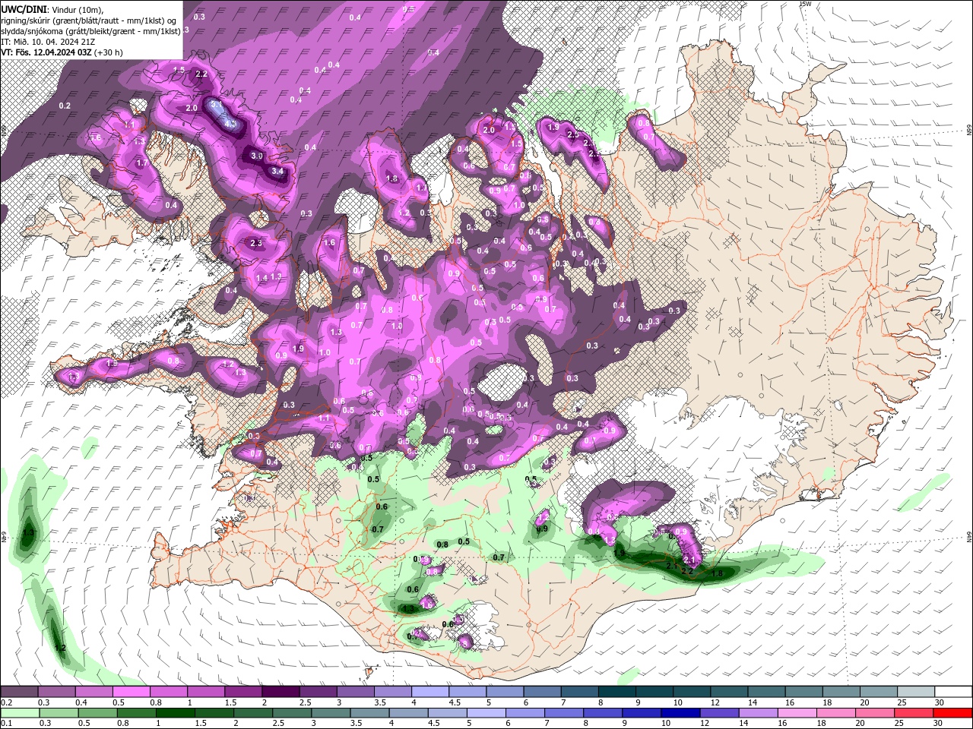Image resolution: width=973 pixels, height=729 pixels.
Task: Pick the 1.5 snow legend swatch
Action: coord(242,692)
